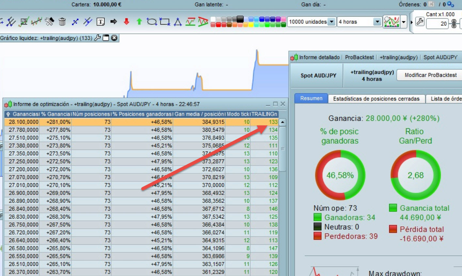Image resolution: width=462 pixels, height=276 pixels.
Task: Expand the arrow beside the indicator icon
Action: click(404, 22)
